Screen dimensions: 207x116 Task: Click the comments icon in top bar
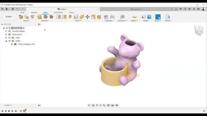pyautogui.click(x=180, y=9)
